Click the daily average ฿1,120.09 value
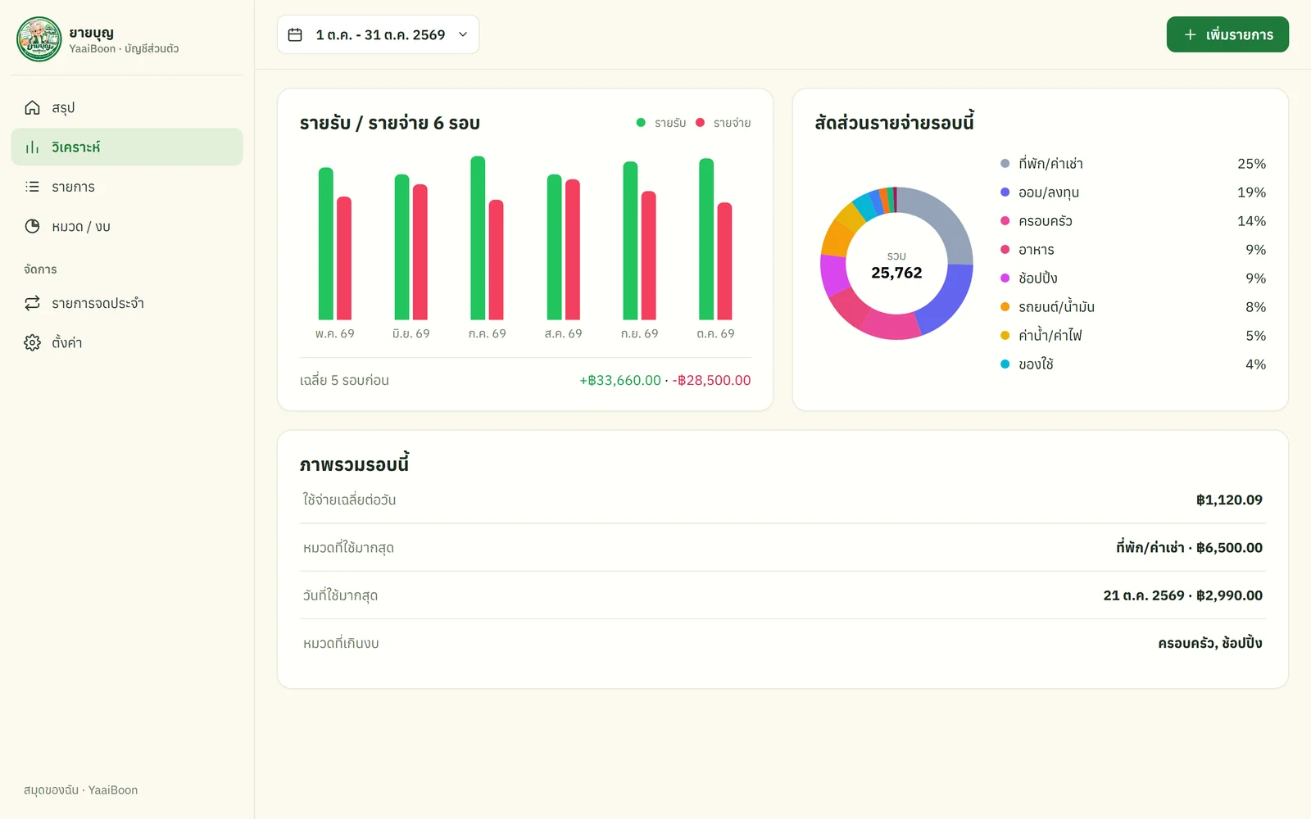1311x819 pixels. [1229, 500]
